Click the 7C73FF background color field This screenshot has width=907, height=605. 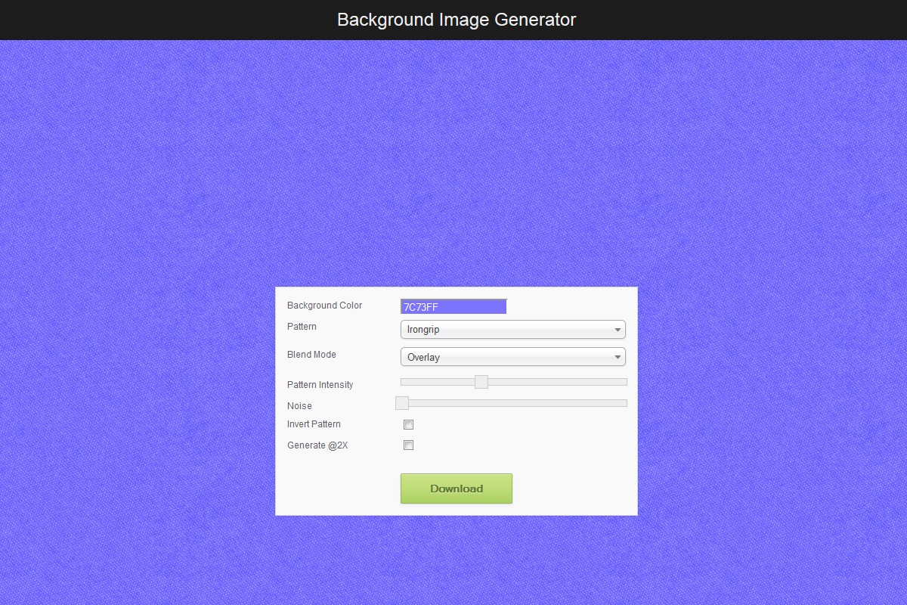(453, 306)
